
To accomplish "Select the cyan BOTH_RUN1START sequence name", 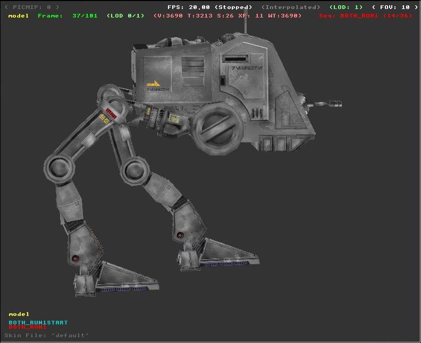I will coord(38,322).
